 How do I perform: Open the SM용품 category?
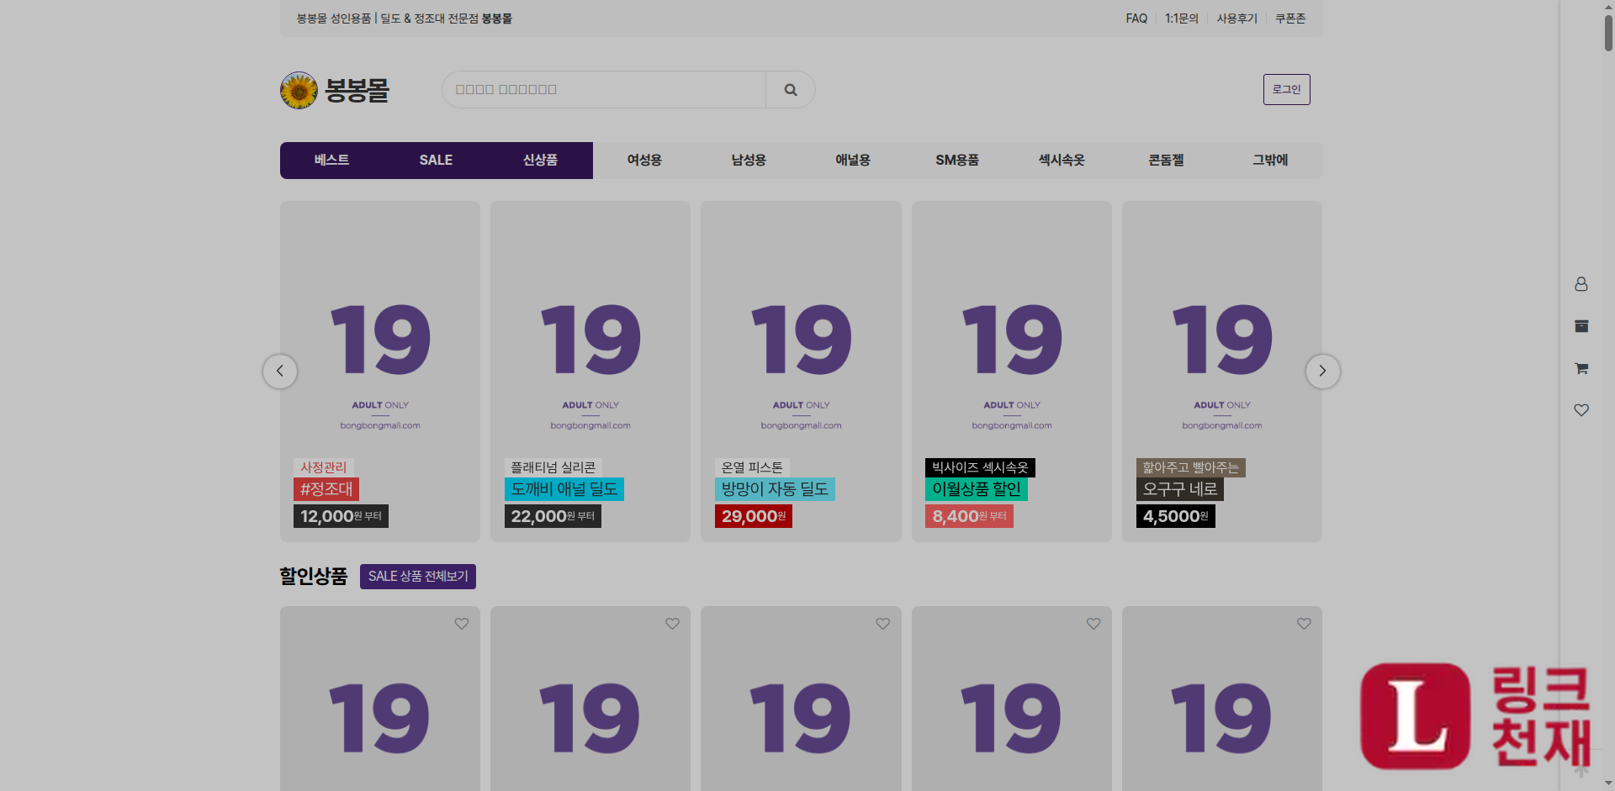click(957, 161)
